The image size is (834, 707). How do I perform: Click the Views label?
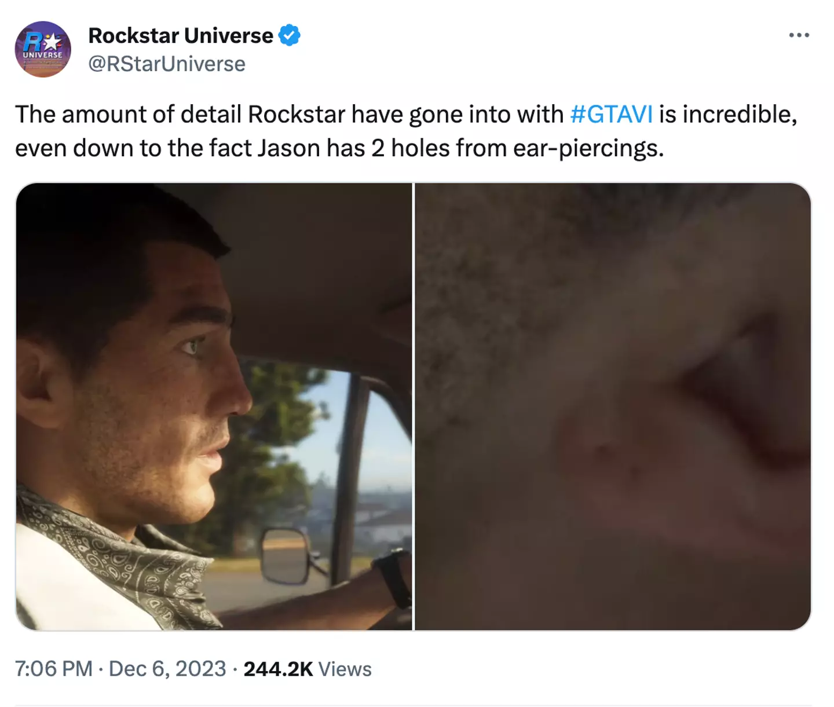(x=345, y=669)
